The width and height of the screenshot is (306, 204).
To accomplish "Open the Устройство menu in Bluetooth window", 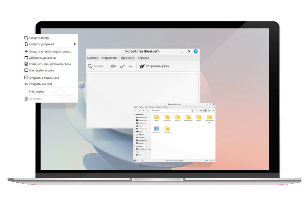I will tap(109, 58).
